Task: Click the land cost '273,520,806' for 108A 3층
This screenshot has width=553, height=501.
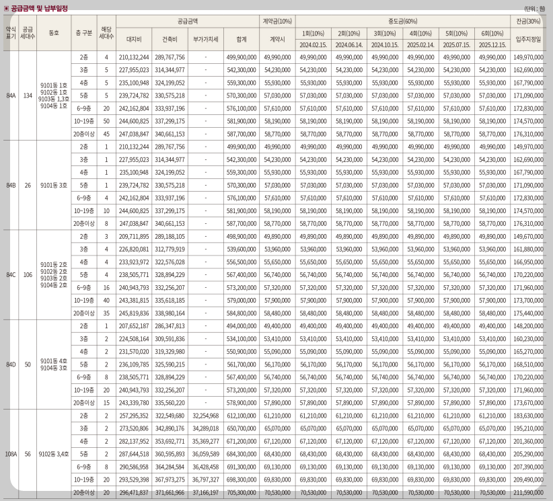Action: click(x=134, y=428)
